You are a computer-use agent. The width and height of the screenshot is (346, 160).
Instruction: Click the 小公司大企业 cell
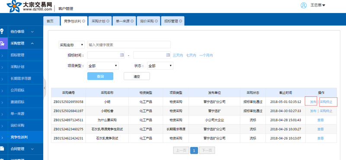coord(214,120)
